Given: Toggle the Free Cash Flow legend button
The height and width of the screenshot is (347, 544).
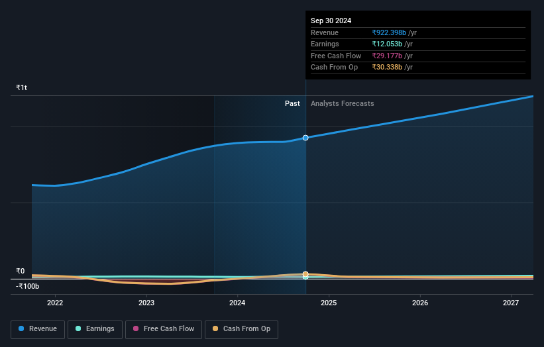Looking at the screenshot, I should pos(164,329).
